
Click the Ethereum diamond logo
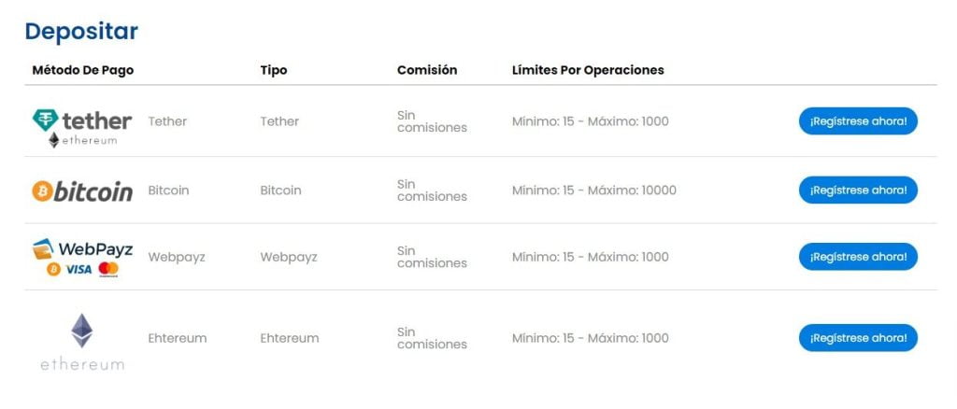pos(82,331)
